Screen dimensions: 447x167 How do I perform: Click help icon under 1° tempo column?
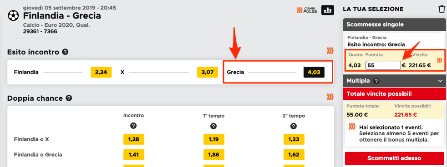(213, 126)
